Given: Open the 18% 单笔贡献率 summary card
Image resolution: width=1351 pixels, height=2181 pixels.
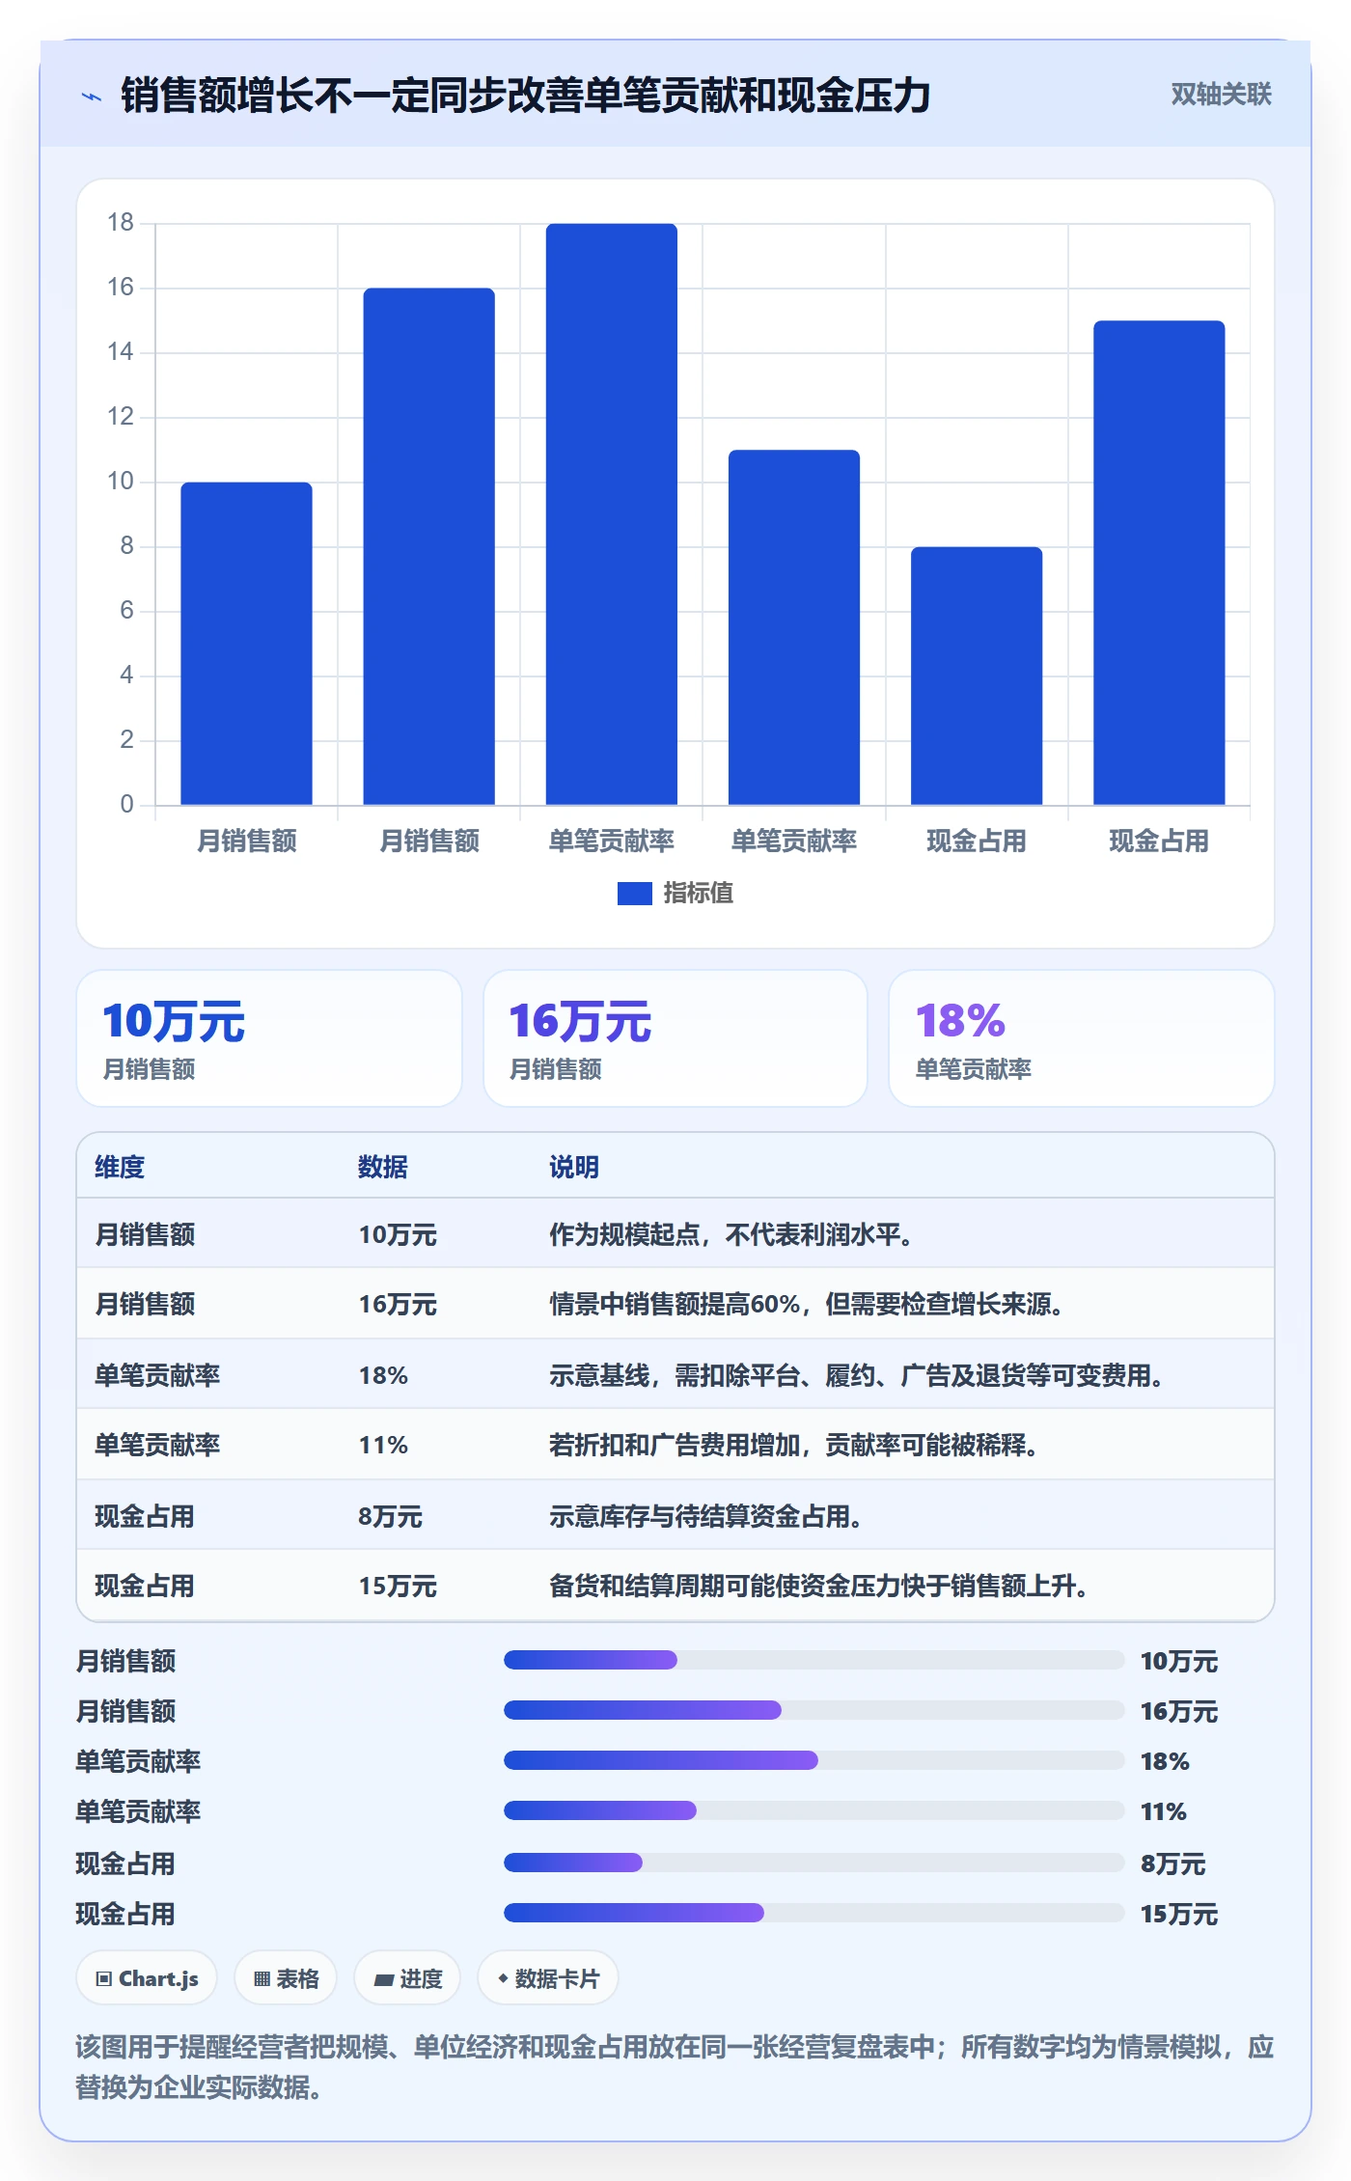Looking at the screenshot, I should pos(1082,1038).
